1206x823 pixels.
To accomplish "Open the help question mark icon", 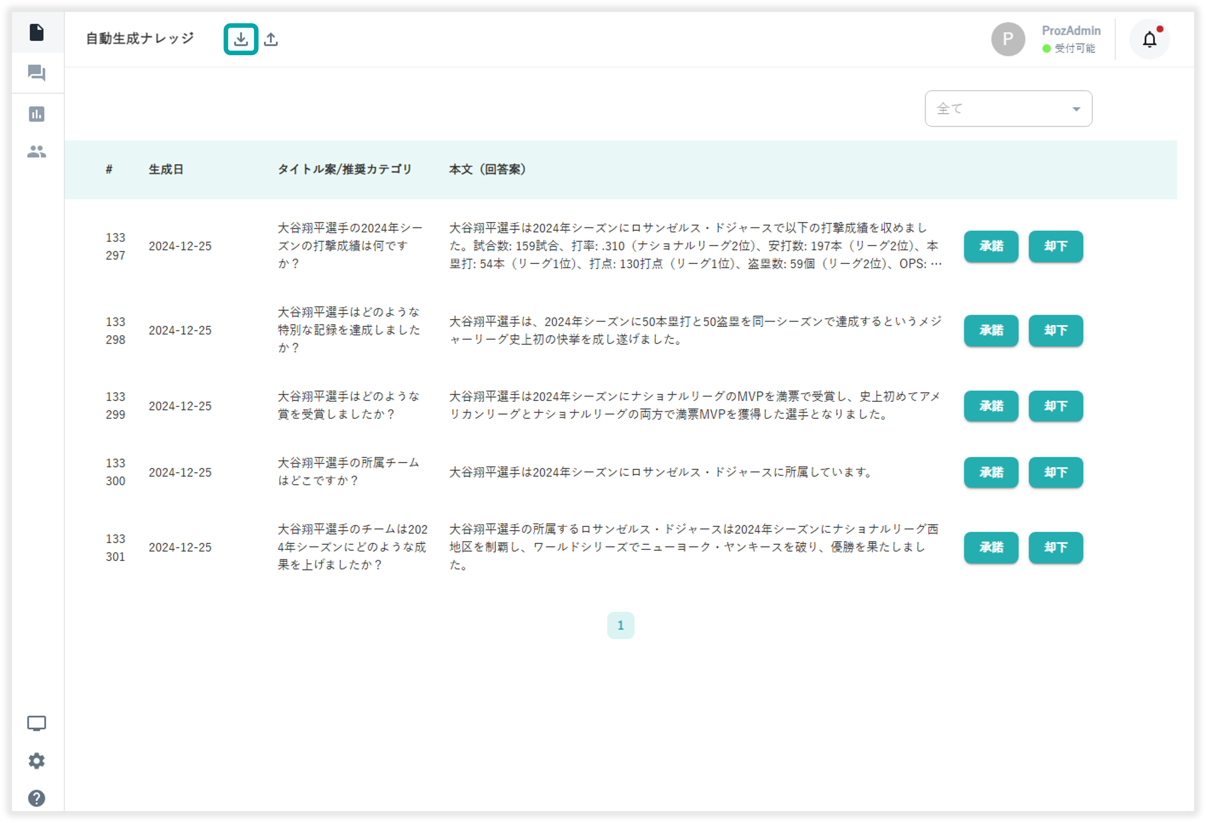I will (x=36, y=798).
